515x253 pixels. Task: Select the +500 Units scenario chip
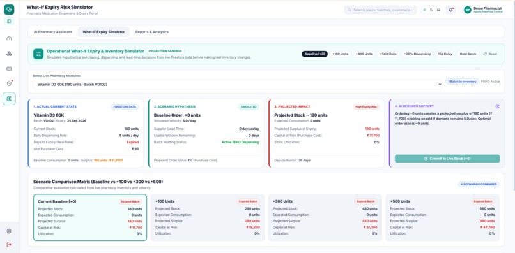[388, 54]
